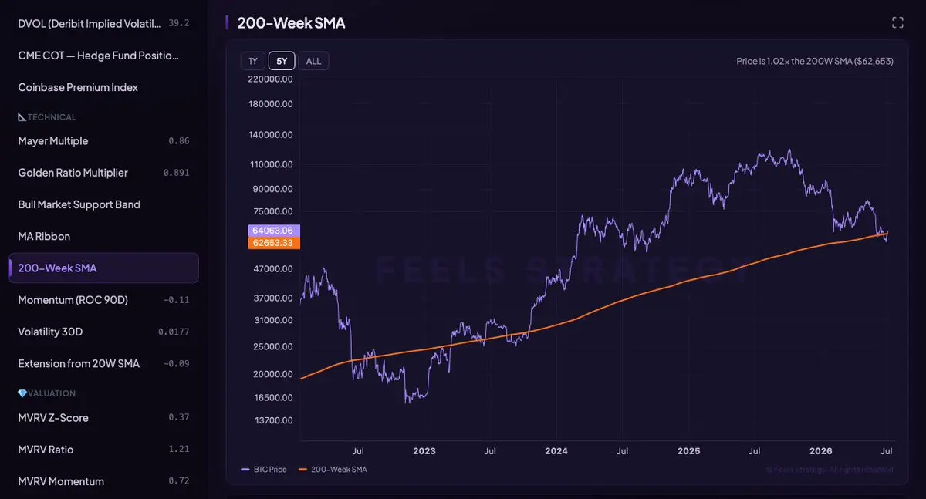The width and height of the screenshot is (926, 499).
Task: Expand the chart to fullscreen
Action: tap(897, 22)
